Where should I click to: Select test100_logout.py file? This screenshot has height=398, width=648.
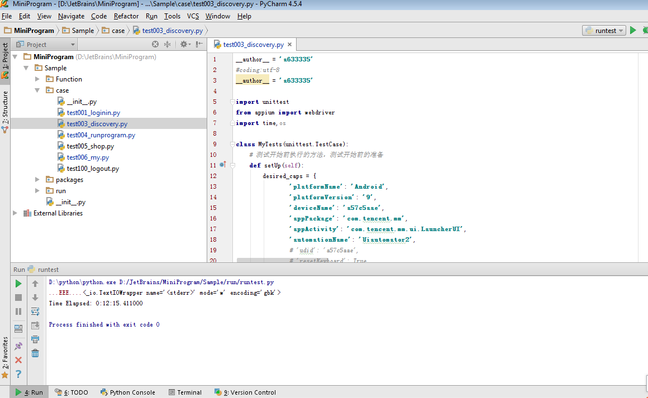click(93, 168)
